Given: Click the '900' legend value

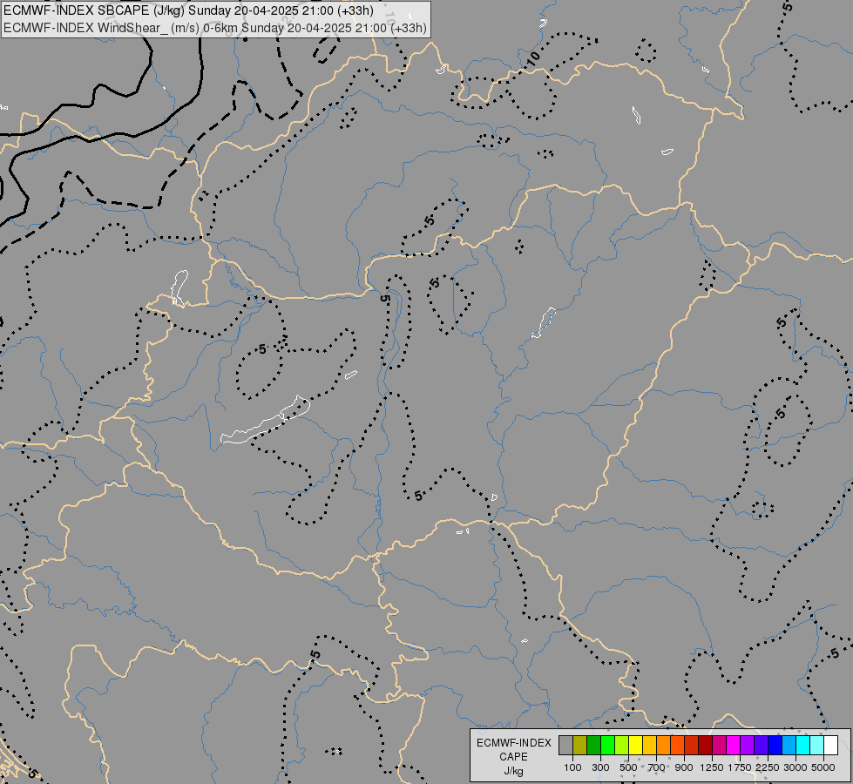Looking at the screenshot, I should click(684, 767).
